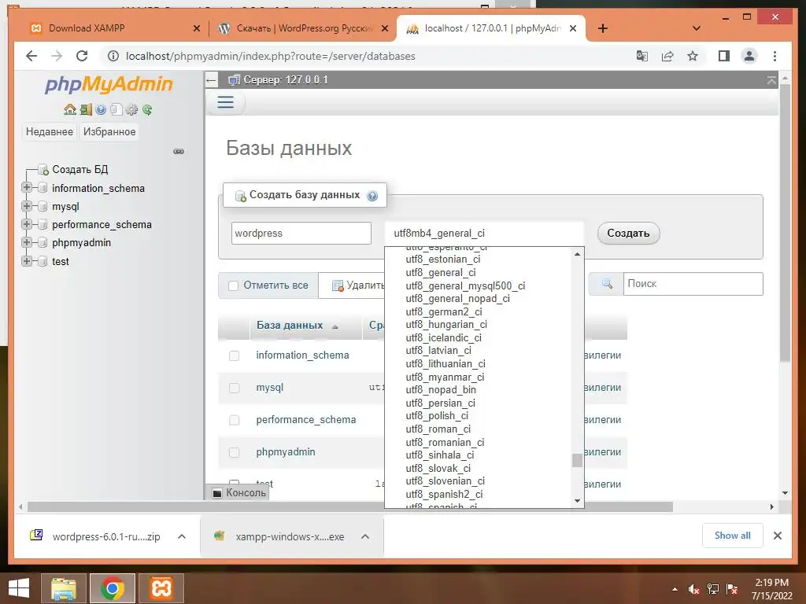Open the MariaDB documentation page icon
806x604 pixels.
coord(116,109)
